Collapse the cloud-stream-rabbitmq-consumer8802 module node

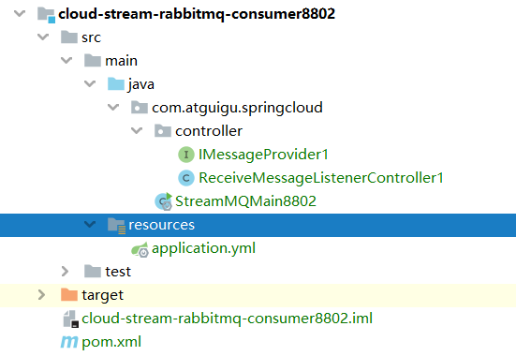pos(20,13)
